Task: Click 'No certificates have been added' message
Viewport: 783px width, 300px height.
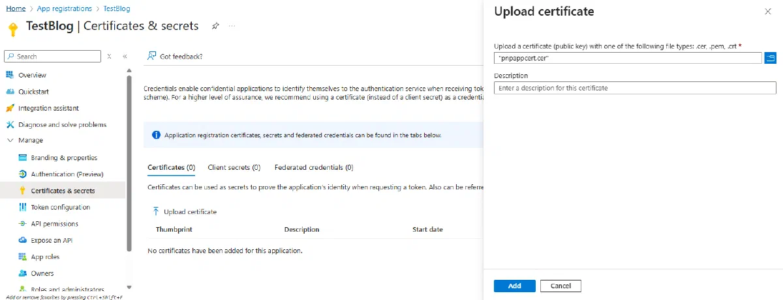Action: coord(225,251)
